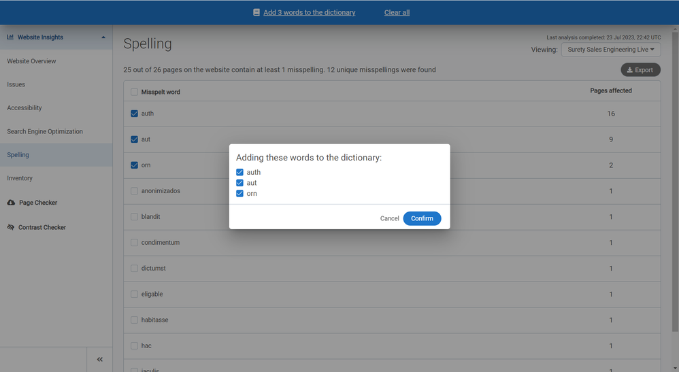Click the word habitasse in table
Screen dimensions: 679x372
154,320
